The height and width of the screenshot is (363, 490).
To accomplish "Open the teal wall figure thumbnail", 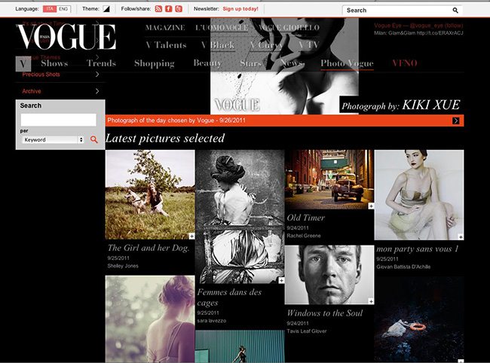I will point(240,346).
